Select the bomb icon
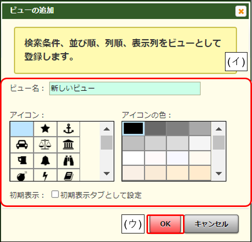The image size is (252, 242). click(x=22, y=175)
